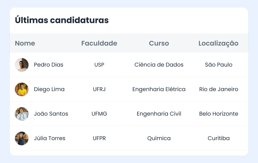Open candidate name Diego Lima
The height and width of the screenshot is (163, 258).
coord(49,89)
